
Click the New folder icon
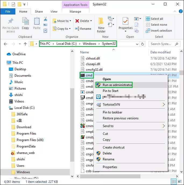[101, 21]
